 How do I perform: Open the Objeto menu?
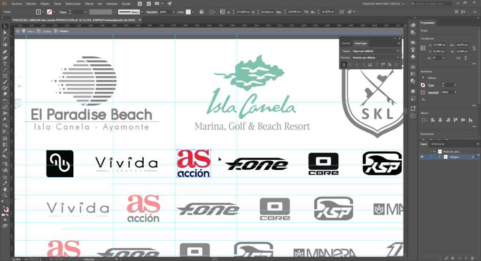pos(45,4)
